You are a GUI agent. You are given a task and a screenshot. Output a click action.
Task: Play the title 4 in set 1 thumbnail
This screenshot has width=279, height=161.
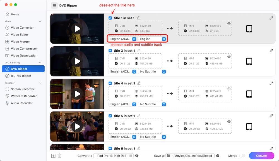77,94
